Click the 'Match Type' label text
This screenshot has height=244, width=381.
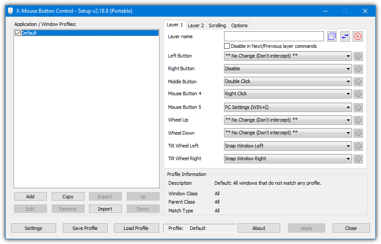181,211
